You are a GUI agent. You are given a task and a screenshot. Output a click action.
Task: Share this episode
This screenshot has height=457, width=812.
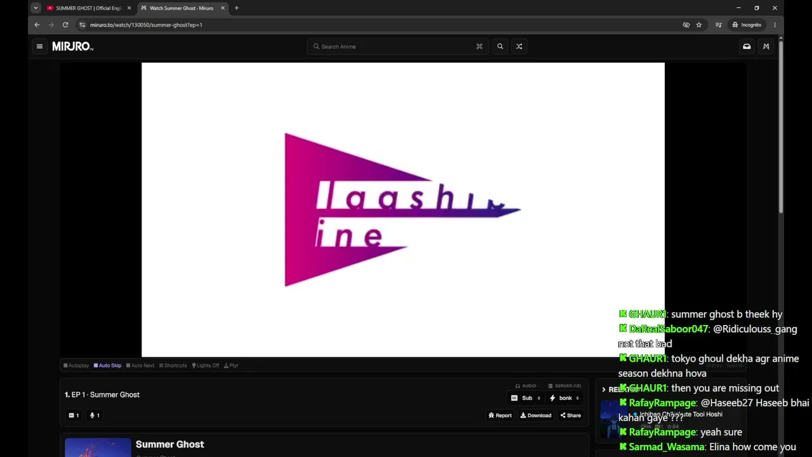pyautogui.click(x=570, y=415)
